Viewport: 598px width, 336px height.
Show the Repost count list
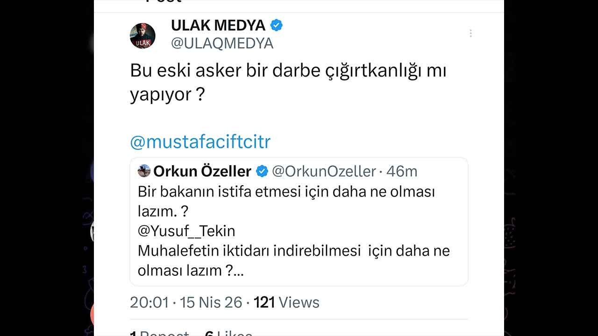(160, 333)
